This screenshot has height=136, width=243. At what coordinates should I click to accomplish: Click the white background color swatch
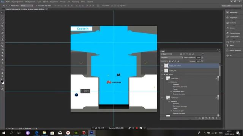tap(3, 83)
